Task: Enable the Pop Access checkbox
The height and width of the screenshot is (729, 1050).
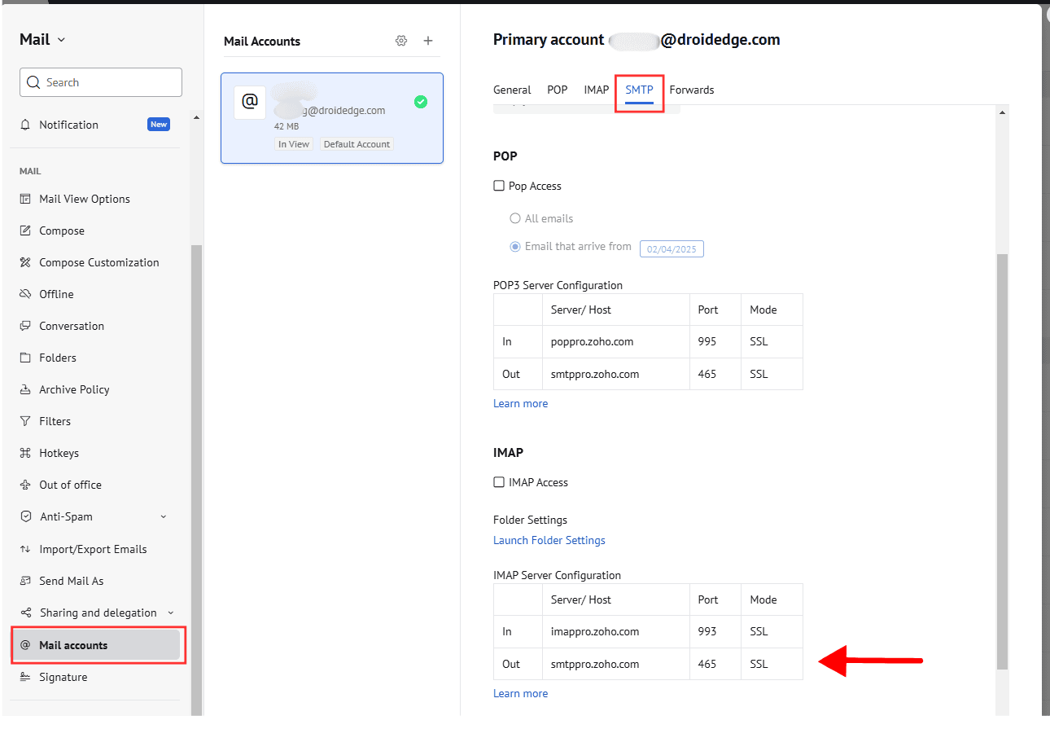Action: pos(498,186)
